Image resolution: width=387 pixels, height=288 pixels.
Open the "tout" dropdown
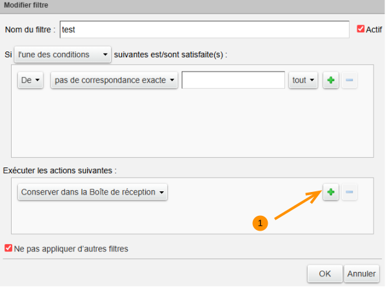pyautogui.click(x=303, y=81)
